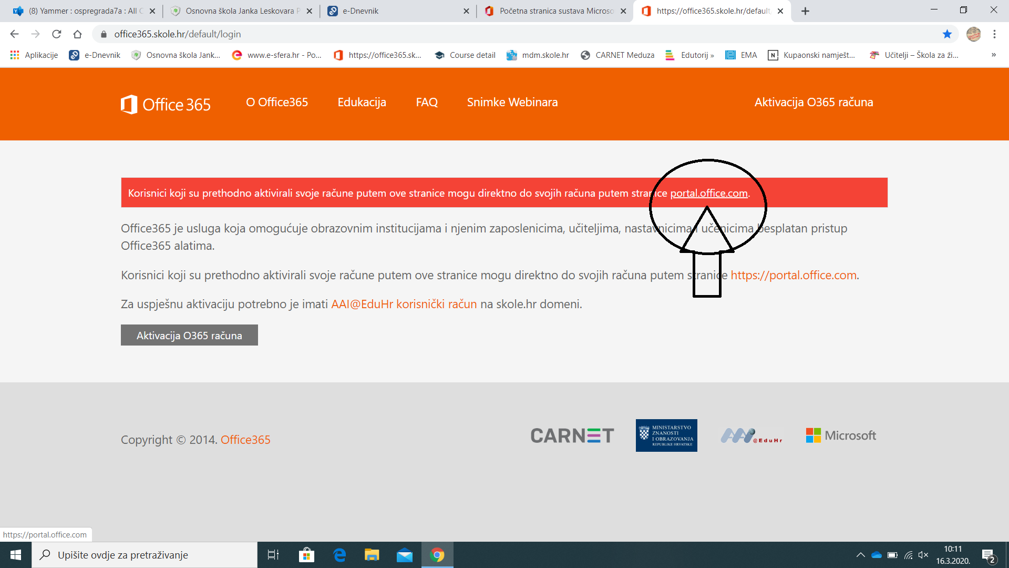The height and width of the screenshot is (568, 1009).
Task: Go to browser home page icon
Action: [78, 34]
